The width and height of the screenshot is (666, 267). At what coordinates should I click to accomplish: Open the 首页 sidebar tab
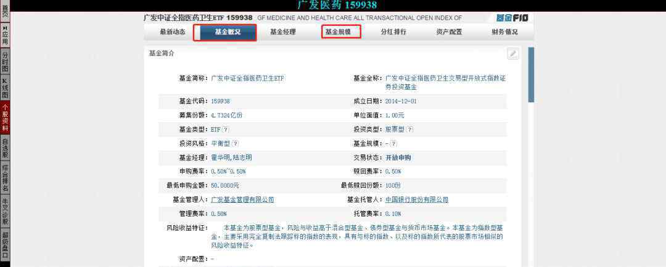point(5,11)
